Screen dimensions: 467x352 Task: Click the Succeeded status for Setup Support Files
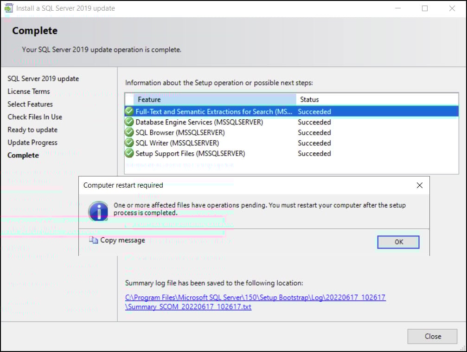(314, 153)
